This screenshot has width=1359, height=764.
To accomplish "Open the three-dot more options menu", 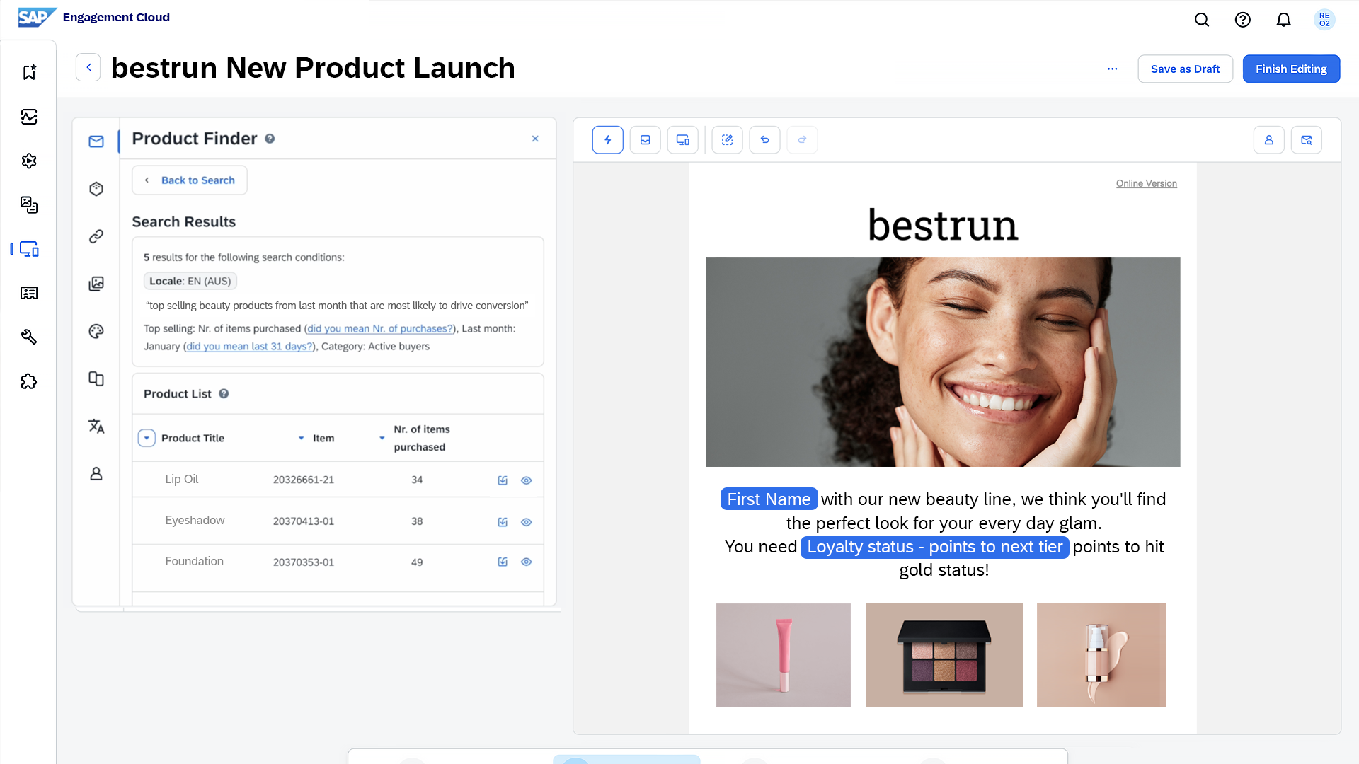I will 1113,69.
